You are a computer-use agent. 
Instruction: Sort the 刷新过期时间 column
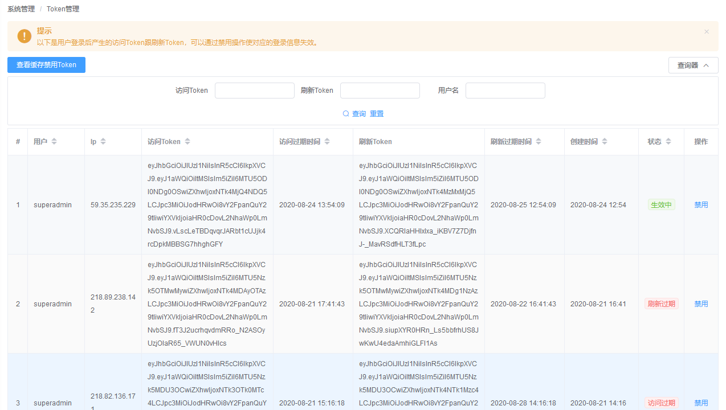click(x=538, y=141)
